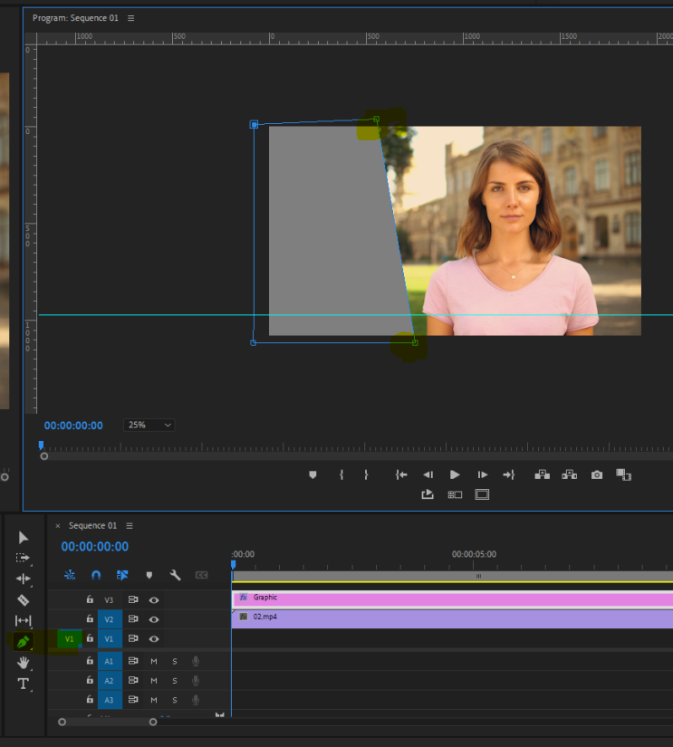Screen dimensions: 673x747
Task: Click the Graphic clip on V3
Action: click(453, 599)
